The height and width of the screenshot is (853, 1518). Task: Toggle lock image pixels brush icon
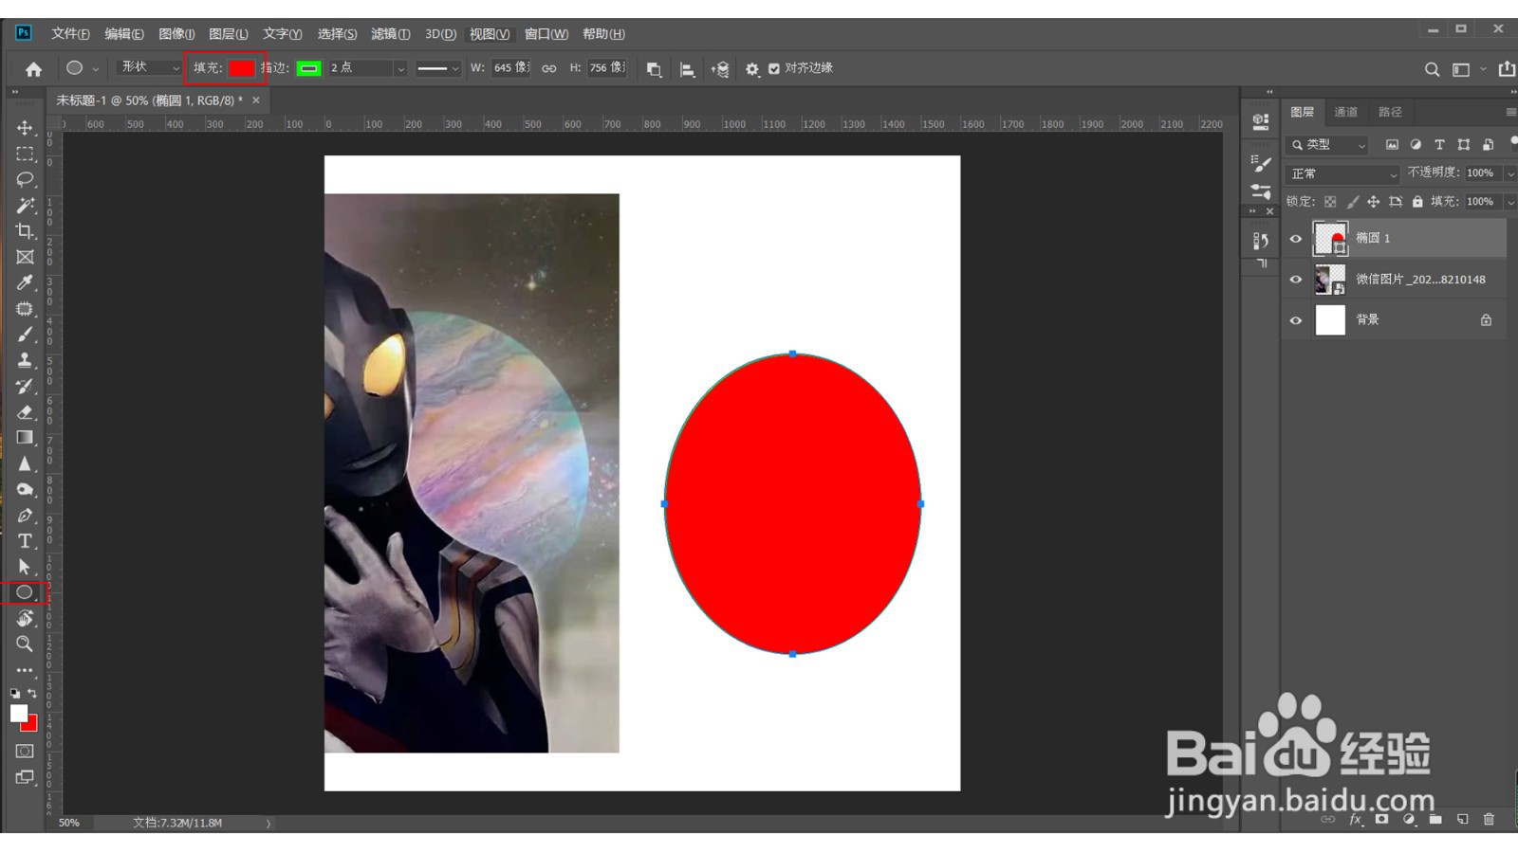click(x=1352, y=202)
